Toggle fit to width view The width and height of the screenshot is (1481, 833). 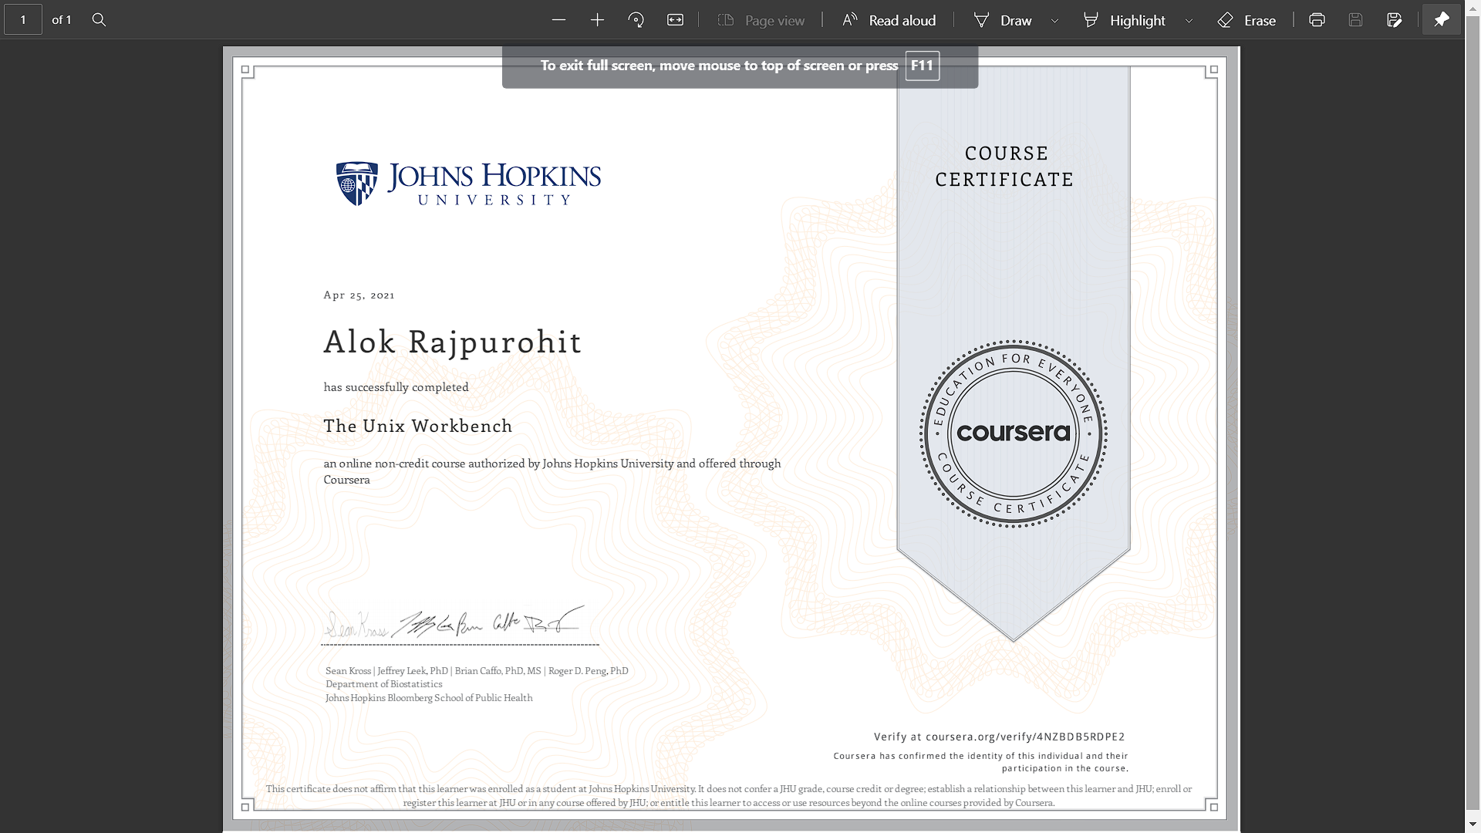click(675, 20)
